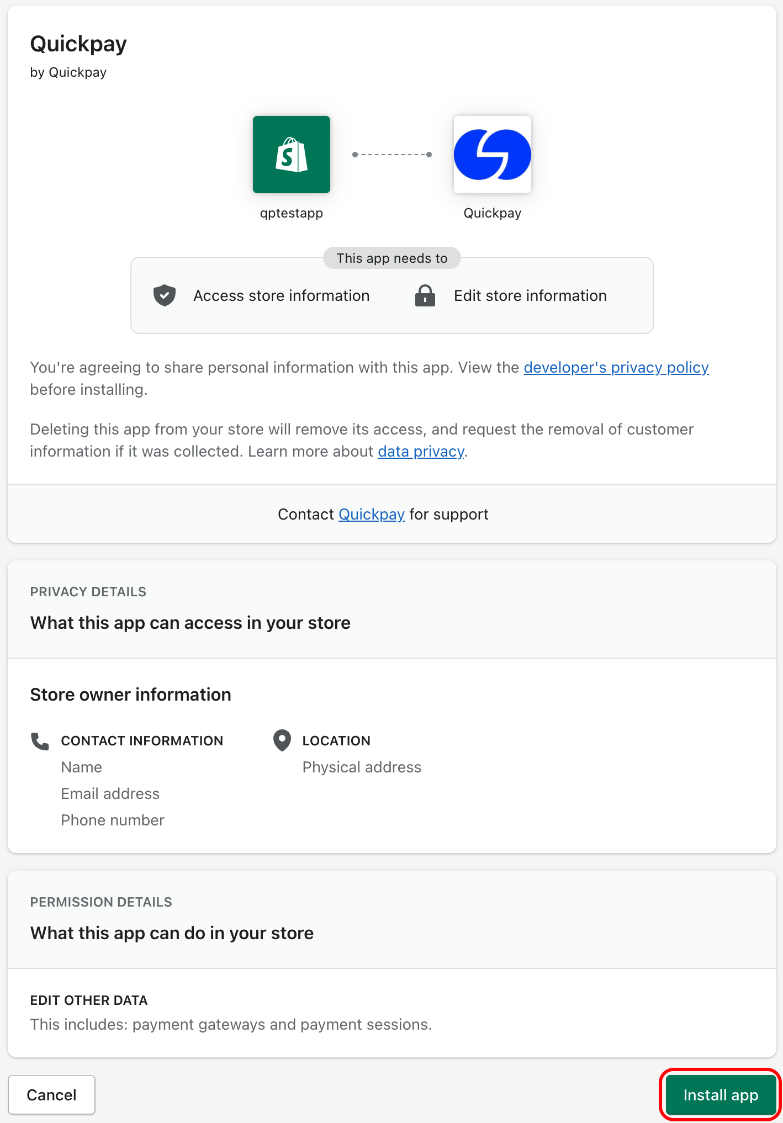Click the shield checkmark icon
The height and width of the screenshot is (1123, 783).
pyautogui.click(x=165, y=295)
